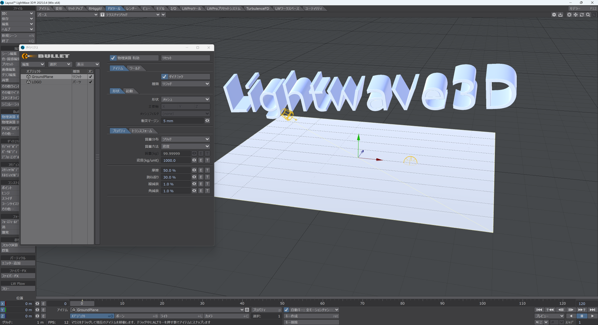Switch to the トランスフォーム tab
The height and width of the screenshot is (325, 598).
click(x=143, y=130)
